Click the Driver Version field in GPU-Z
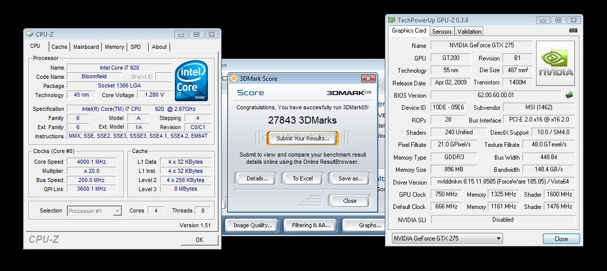 click(x=503, y=182)
